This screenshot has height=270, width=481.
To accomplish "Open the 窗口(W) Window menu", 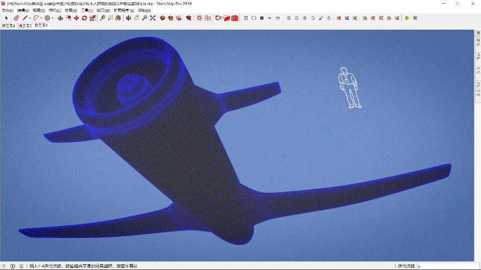I will 103,11.
